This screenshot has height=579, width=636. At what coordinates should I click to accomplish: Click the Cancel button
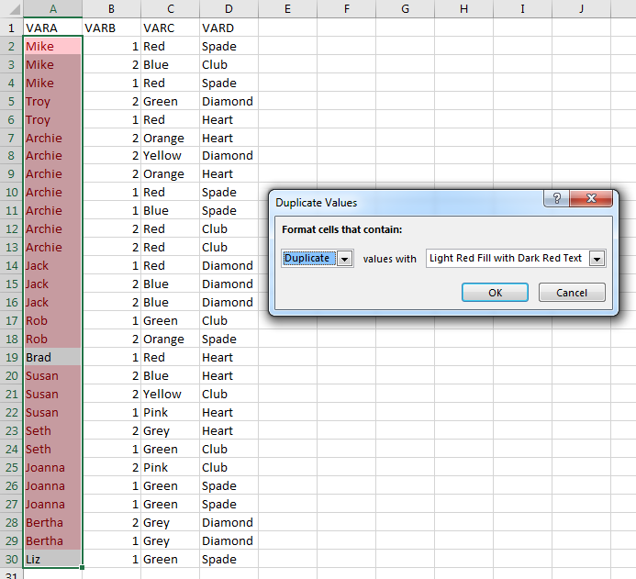572,293
